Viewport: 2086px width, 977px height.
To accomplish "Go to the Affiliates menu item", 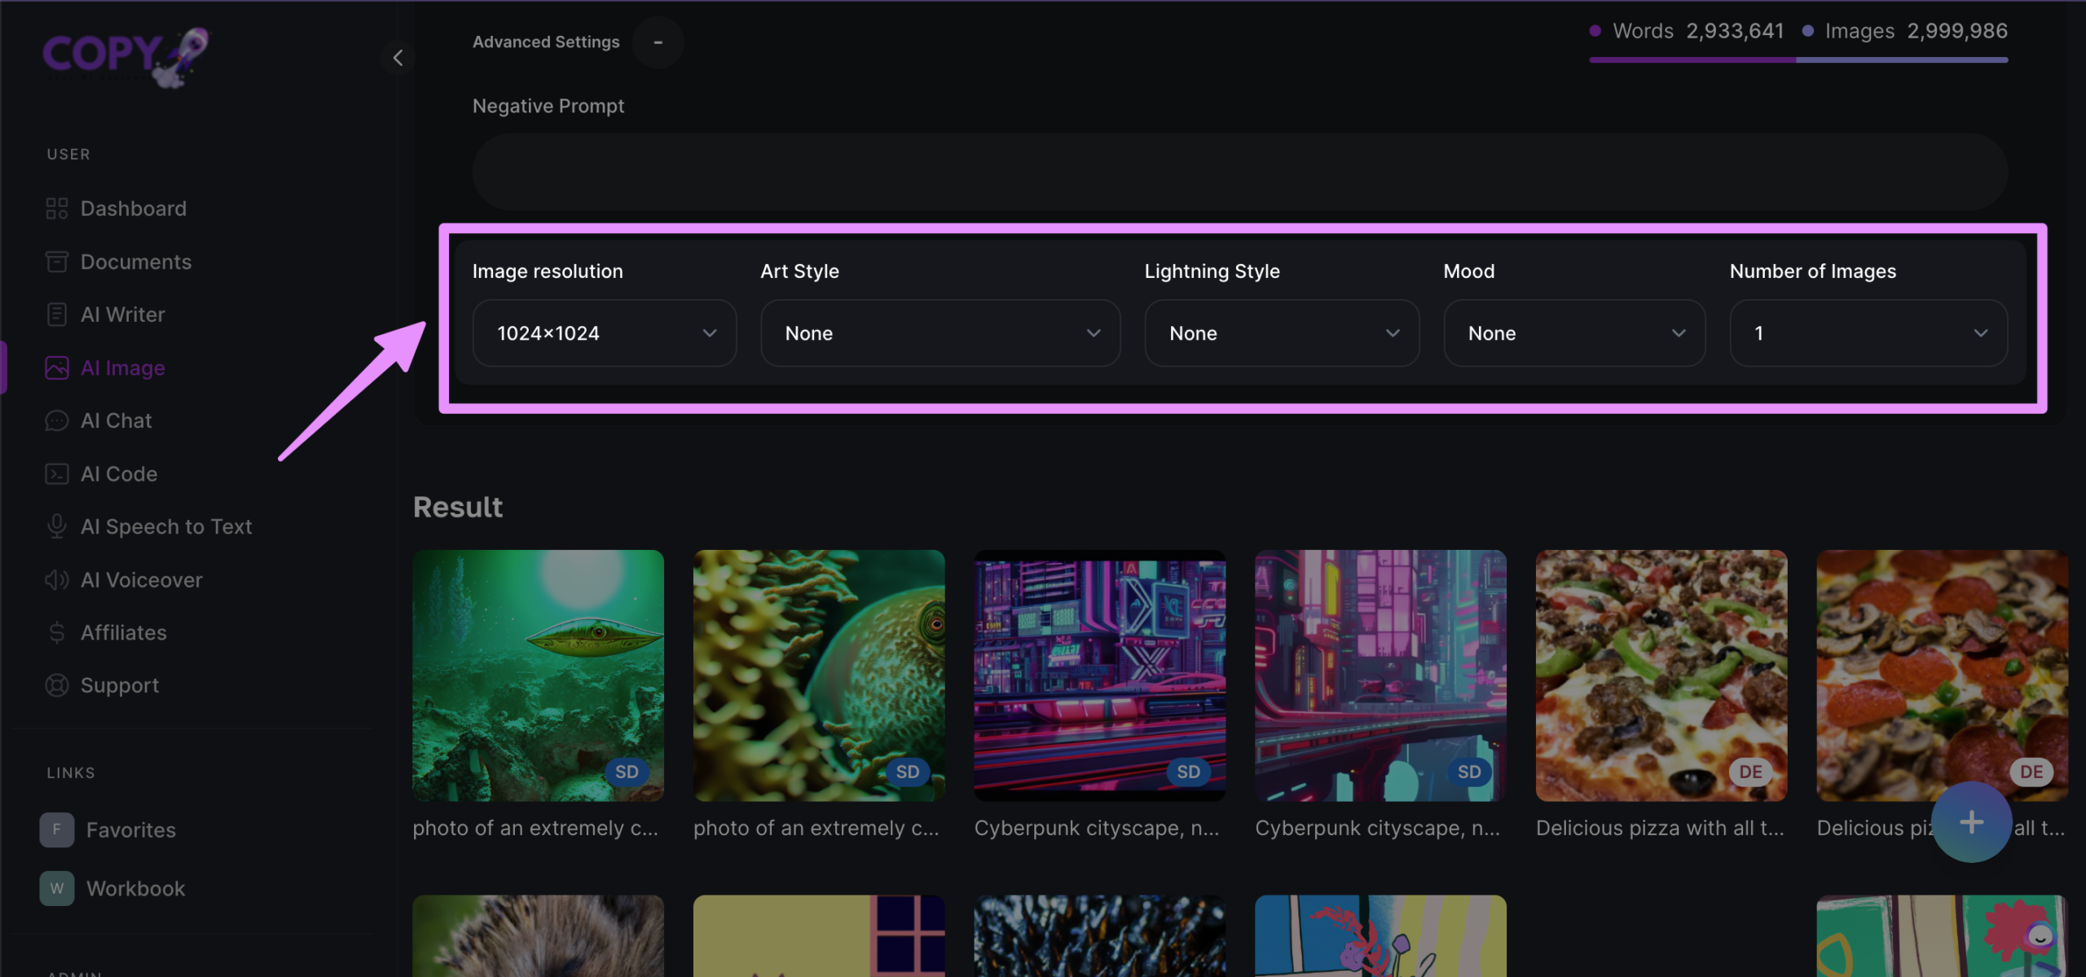I will coord(124,632).
